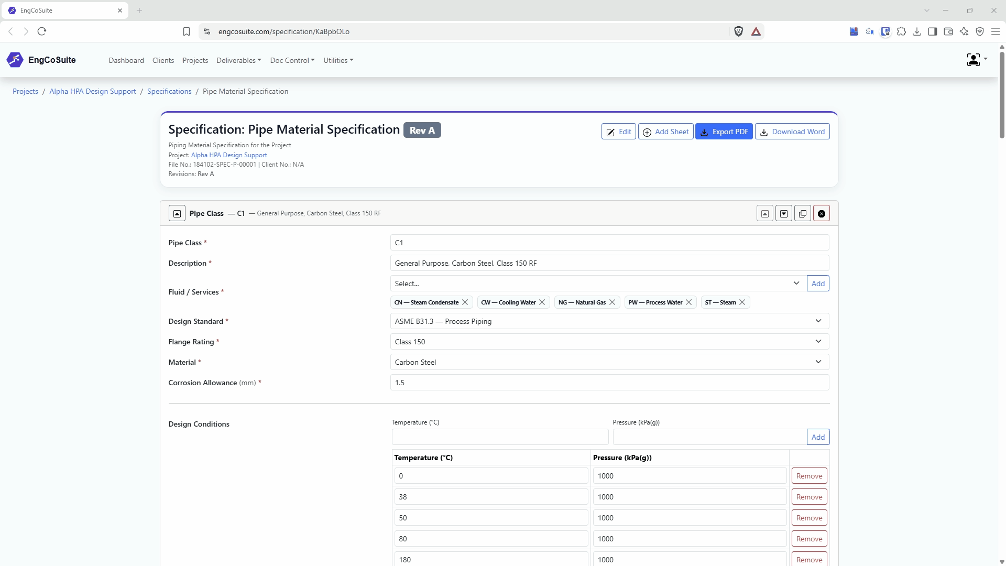This screenshot has height=566, width=1006.
Task: Click the EngCoSuite logo icon
Action: coord(15,60)
